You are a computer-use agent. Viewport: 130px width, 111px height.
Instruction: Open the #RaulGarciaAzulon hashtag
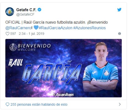coord(56,28)
